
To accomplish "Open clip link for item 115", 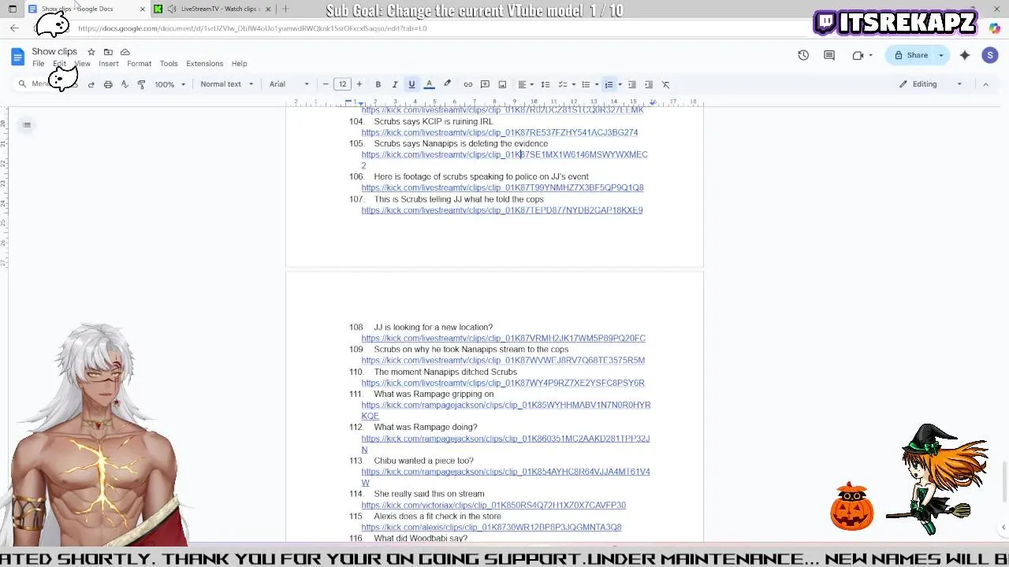I will click(x=491, y=528).
